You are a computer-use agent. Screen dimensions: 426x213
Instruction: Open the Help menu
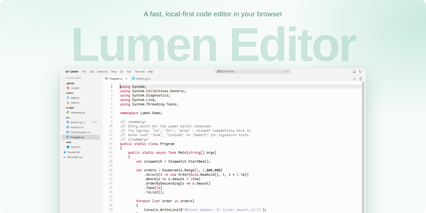(x=150, y=72)
